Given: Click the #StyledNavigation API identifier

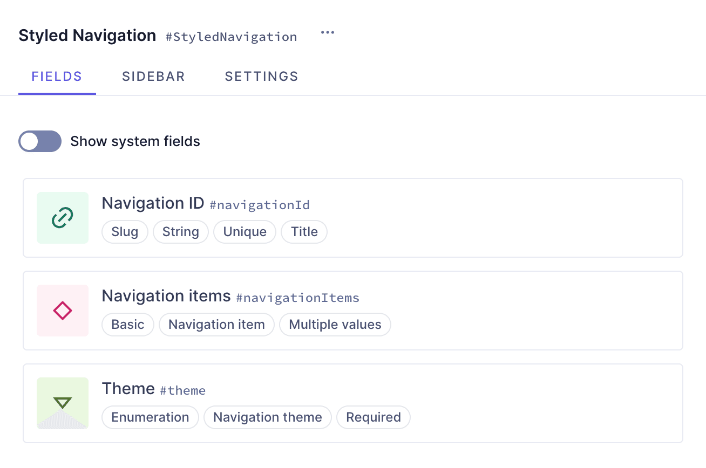Looking at the screenshot, I should pyautogui.click(x=232, y=37).
